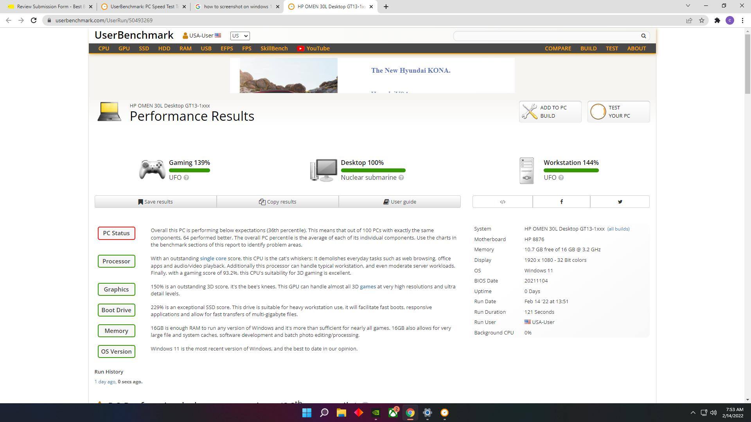Bookmark page with star icon
751x422 pixels.
click(702, 20)
